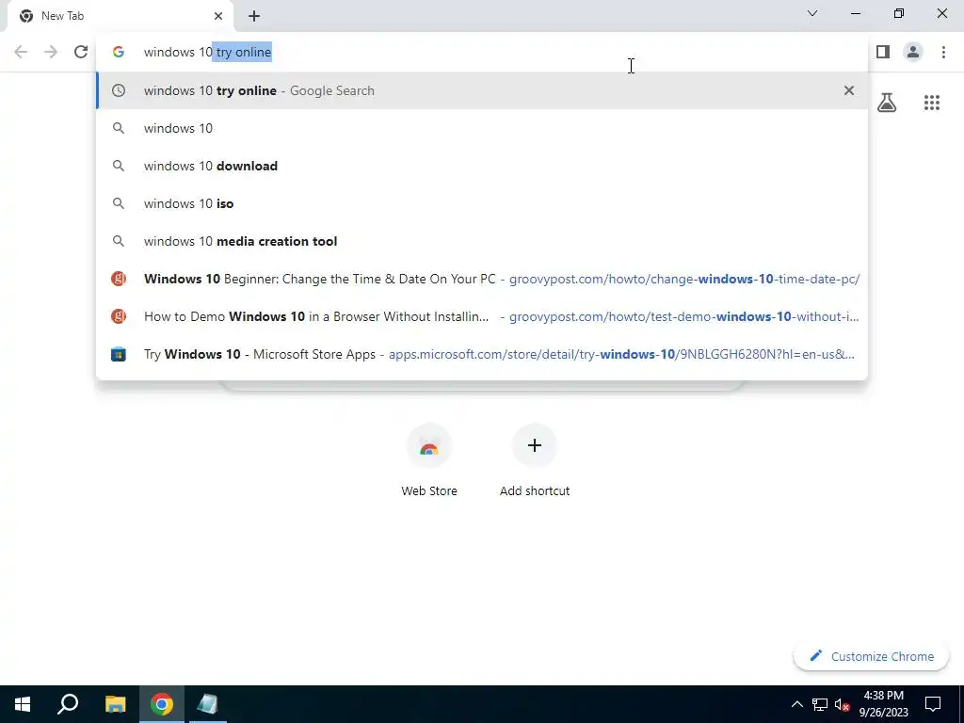Open the profile avatar menu
This screenshot has height=723, width=964.
tap(913, 53)
